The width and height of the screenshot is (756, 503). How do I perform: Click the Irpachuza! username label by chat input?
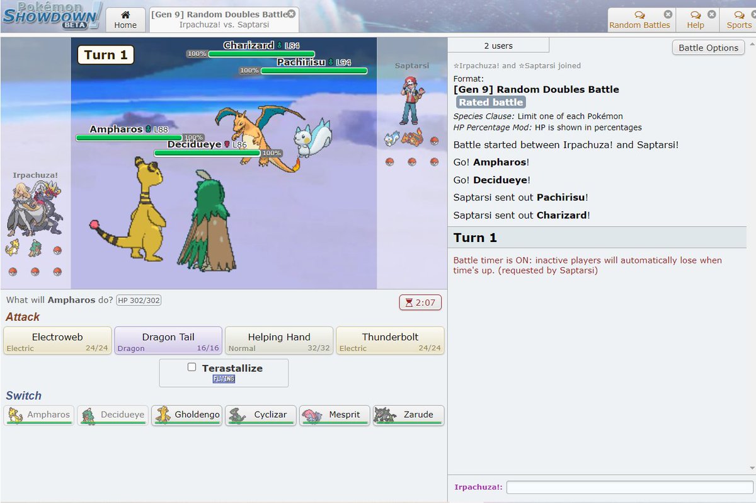(x=478, y=487)
